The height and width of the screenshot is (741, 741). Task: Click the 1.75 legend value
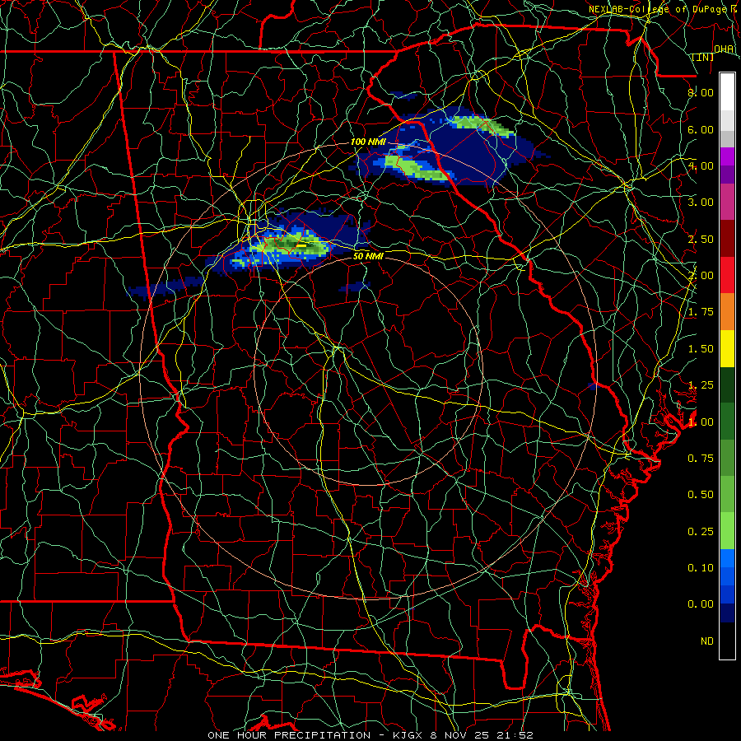click(x=701, y=312)
